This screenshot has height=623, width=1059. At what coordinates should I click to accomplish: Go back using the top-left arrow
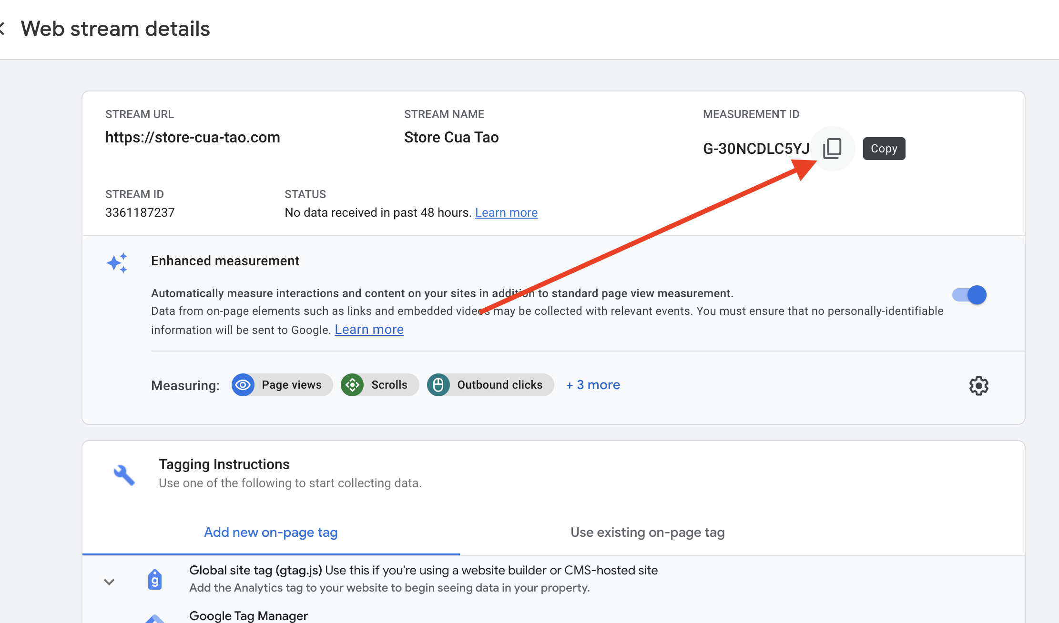tap(2, 29)
